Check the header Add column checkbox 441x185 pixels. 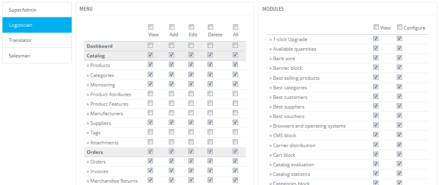(x=172, y=27)
